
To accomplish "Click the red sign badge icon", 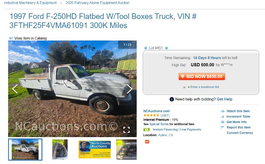I will (147, 142).
